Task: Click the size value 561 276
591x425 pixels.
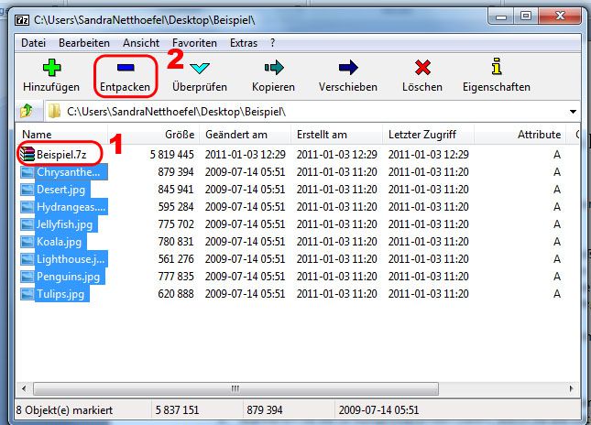Action: click(x=176, y=259)
